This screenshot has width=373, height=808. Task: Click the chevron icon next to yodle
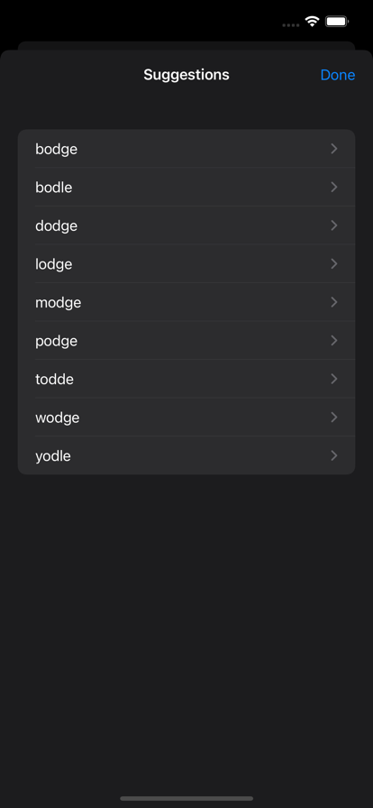334,455
